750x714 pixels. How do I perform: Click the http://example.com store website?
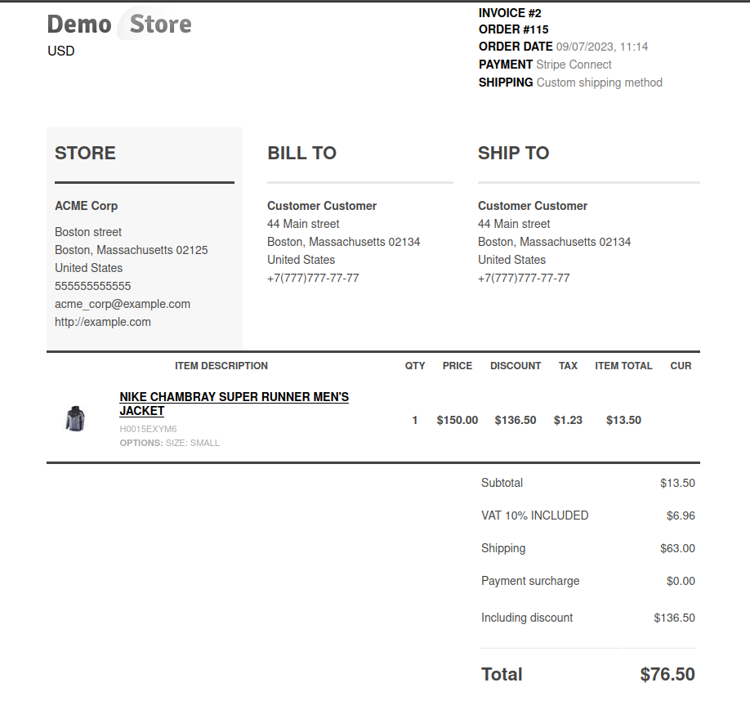(x=103, y=322)
